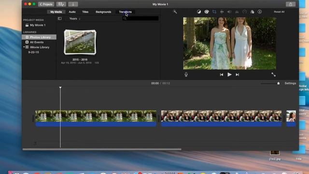Go back to Projects
The height and width of the screenshot is (174, 309).
[x=46, y=4]
